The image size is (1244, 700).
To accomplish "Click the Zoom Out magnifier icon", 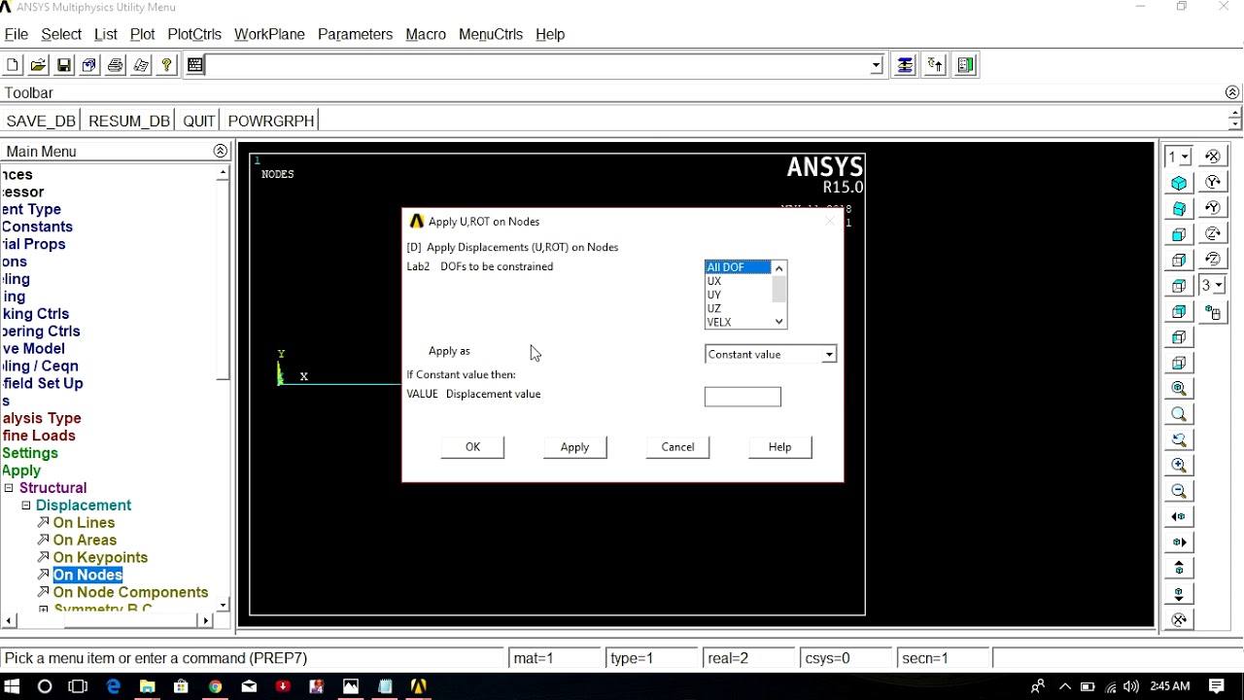I will (x=1179, y=491).
